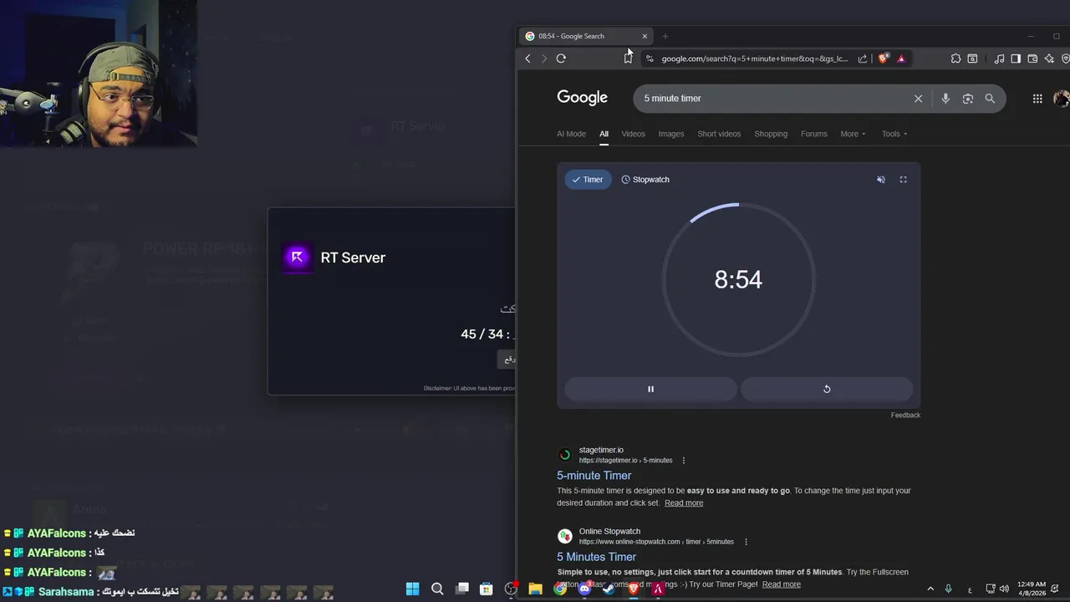Open the music note playlist icon
The image size is (1070, 602).
(x=999, y=59)
